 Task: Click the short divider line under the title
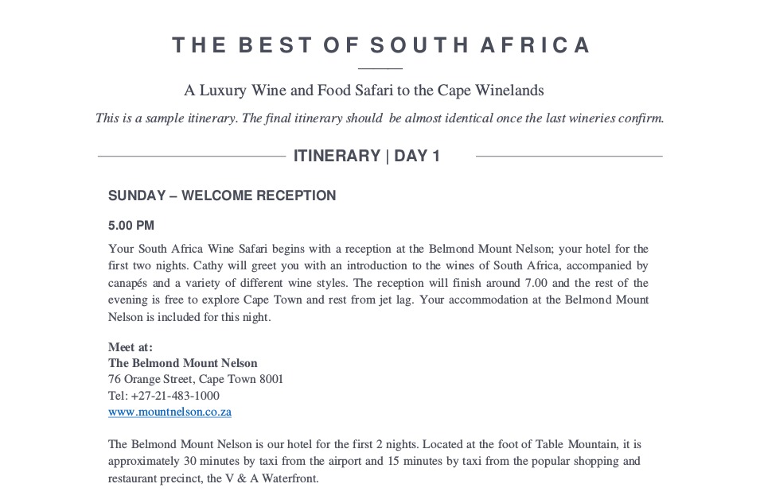380,69
